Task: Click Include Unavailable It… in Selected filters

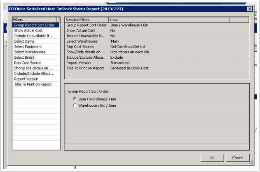Action: [x=86, y=36]
